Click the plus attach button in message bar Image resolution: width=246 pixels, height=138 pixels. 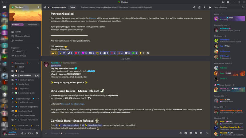pos(46,133)
